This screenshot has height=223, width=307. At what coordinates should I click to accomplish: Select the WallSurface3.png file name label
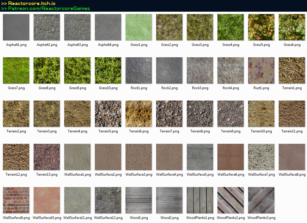pyautogui.click(x=139, y=174)
